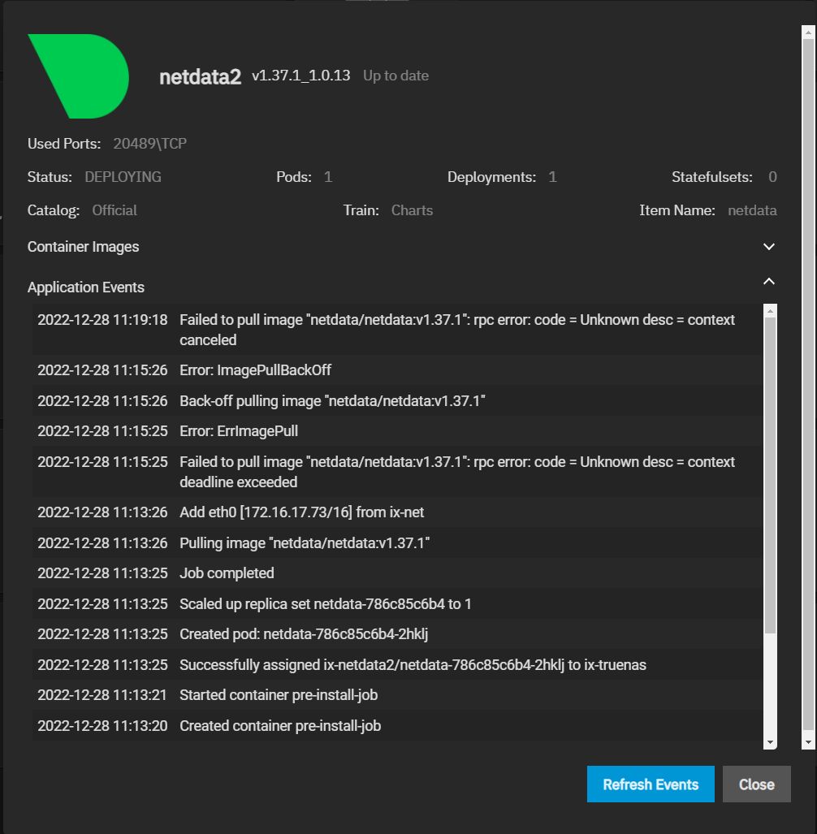Click the dialog's outer scroll up arrow
This screenshot has height=834, width=817.
[x=808, y=32]
